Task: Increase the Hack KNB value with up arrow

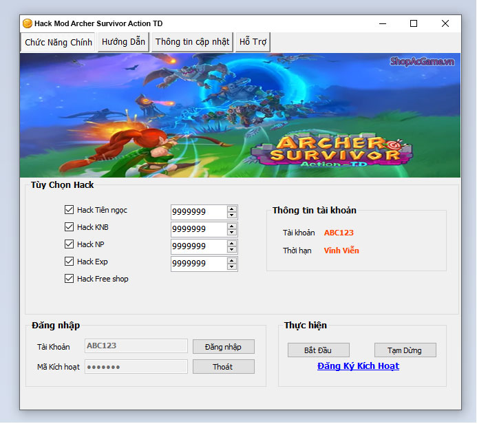Action: click(232, 226)
